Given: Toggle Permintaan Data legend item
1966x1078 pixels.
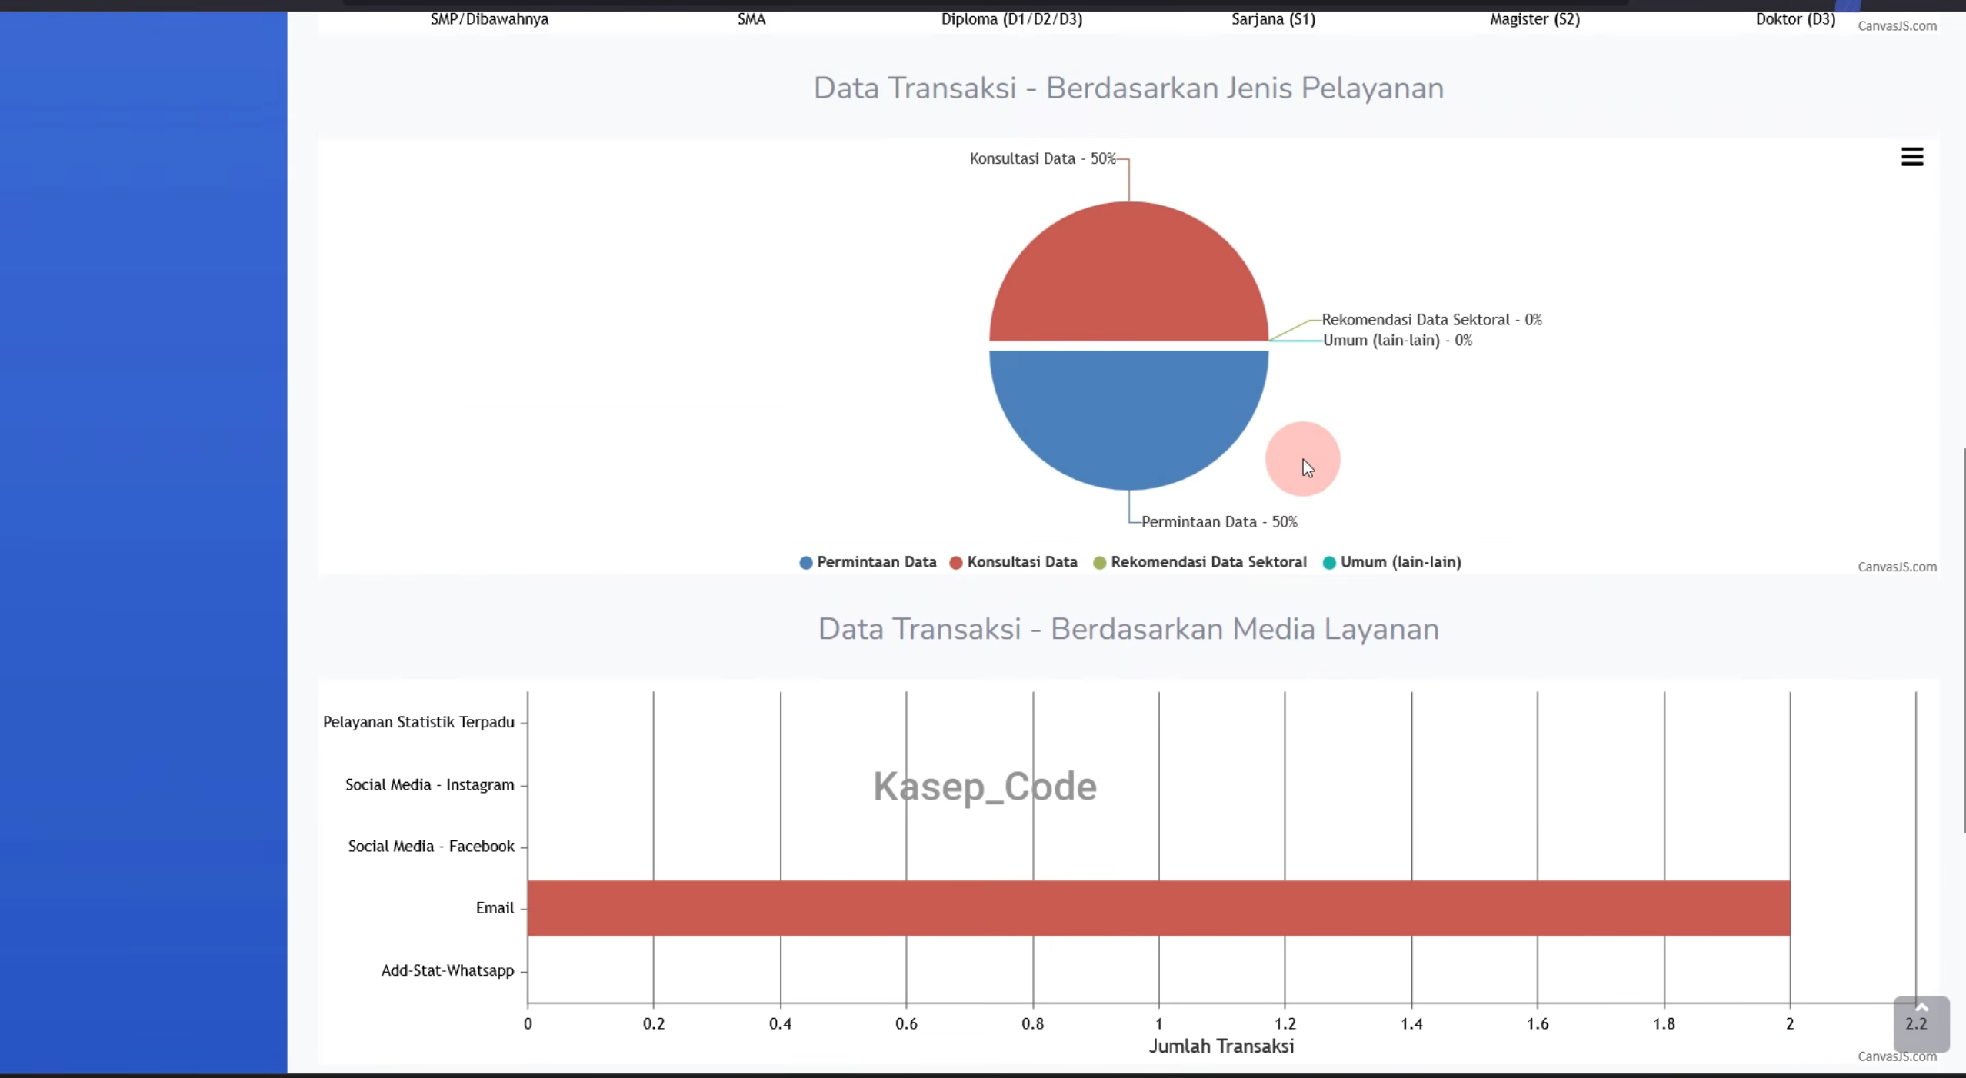Looking at the screenshot, I should (x=868, y=562).
